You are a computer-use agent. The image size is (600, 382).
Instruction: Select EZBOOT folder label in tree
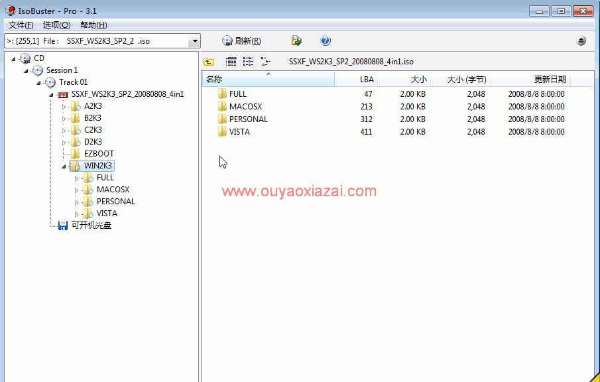click(x=99, y=154)
